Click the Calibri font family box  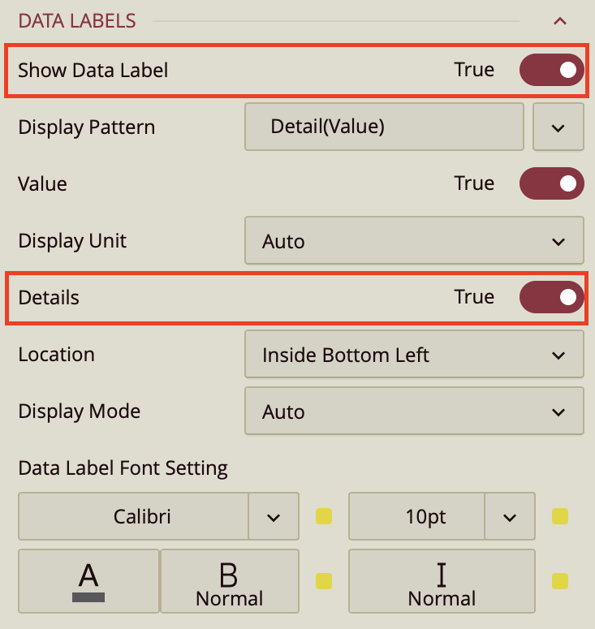point(133,516)
